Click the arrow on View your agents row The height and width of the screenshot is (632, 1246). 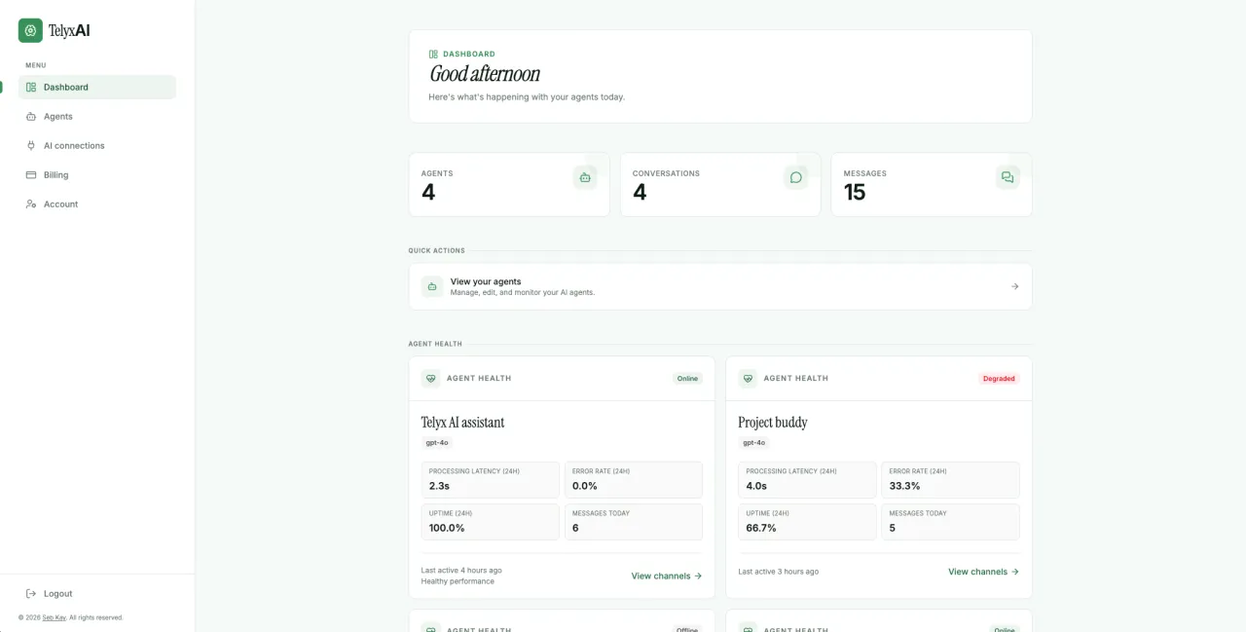coord(1014,286)
